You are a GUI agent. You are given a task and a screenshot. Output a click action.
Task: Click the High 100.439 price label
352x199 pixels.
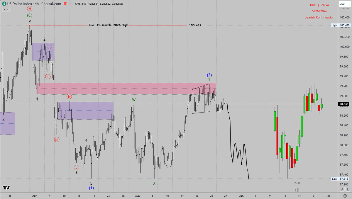coord(341,25)
